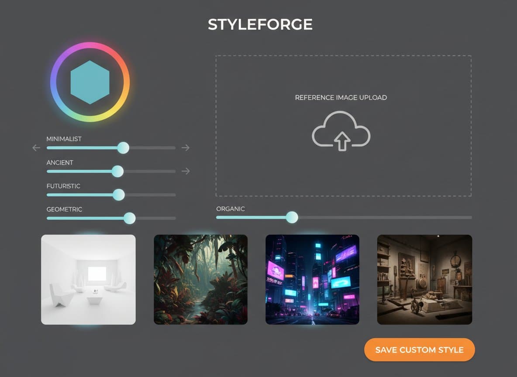
Task: Click the right arrow beside the Minimalist slider
Action: 185,147
